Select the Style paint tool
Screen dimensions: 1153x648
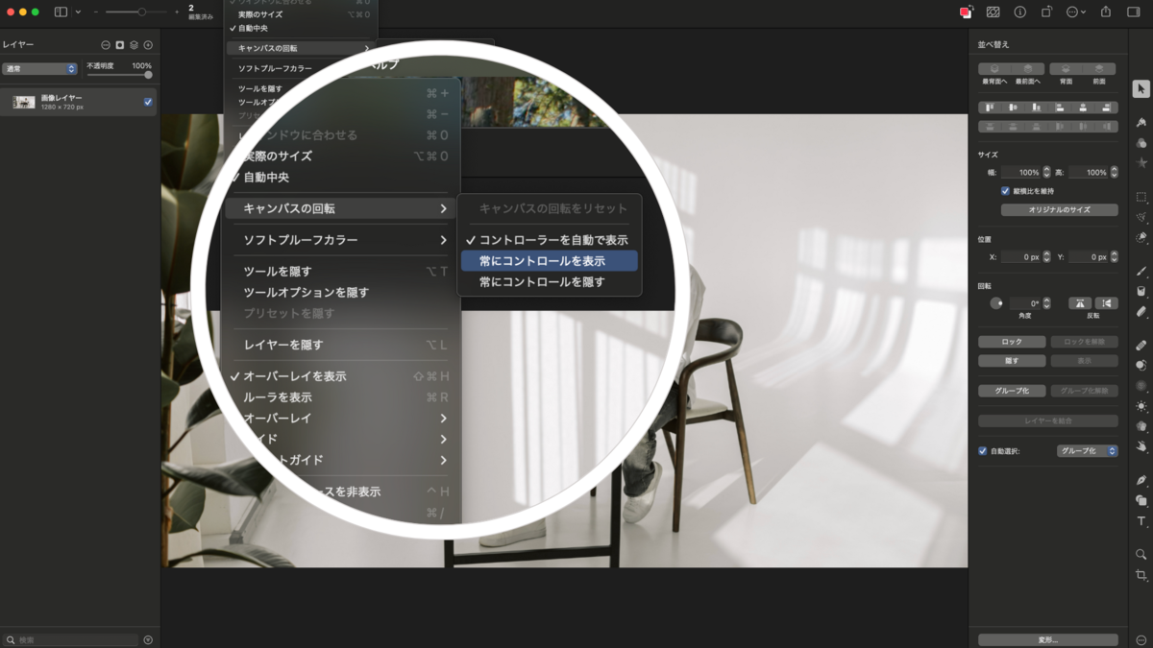pyautogui.click(x=1141, y=123)
